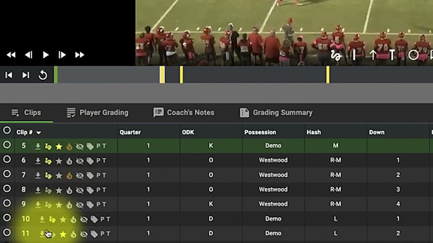Image resolution: width=433 pixels, height=243 pixels.
Task: Click the fast-forward playback button
Action: tap(80, 55)
